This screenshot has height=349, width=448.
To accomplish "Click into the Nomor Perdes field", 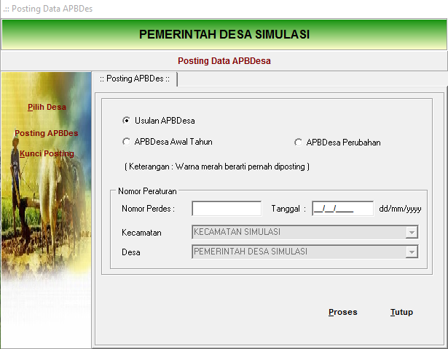I will (226, 209).
